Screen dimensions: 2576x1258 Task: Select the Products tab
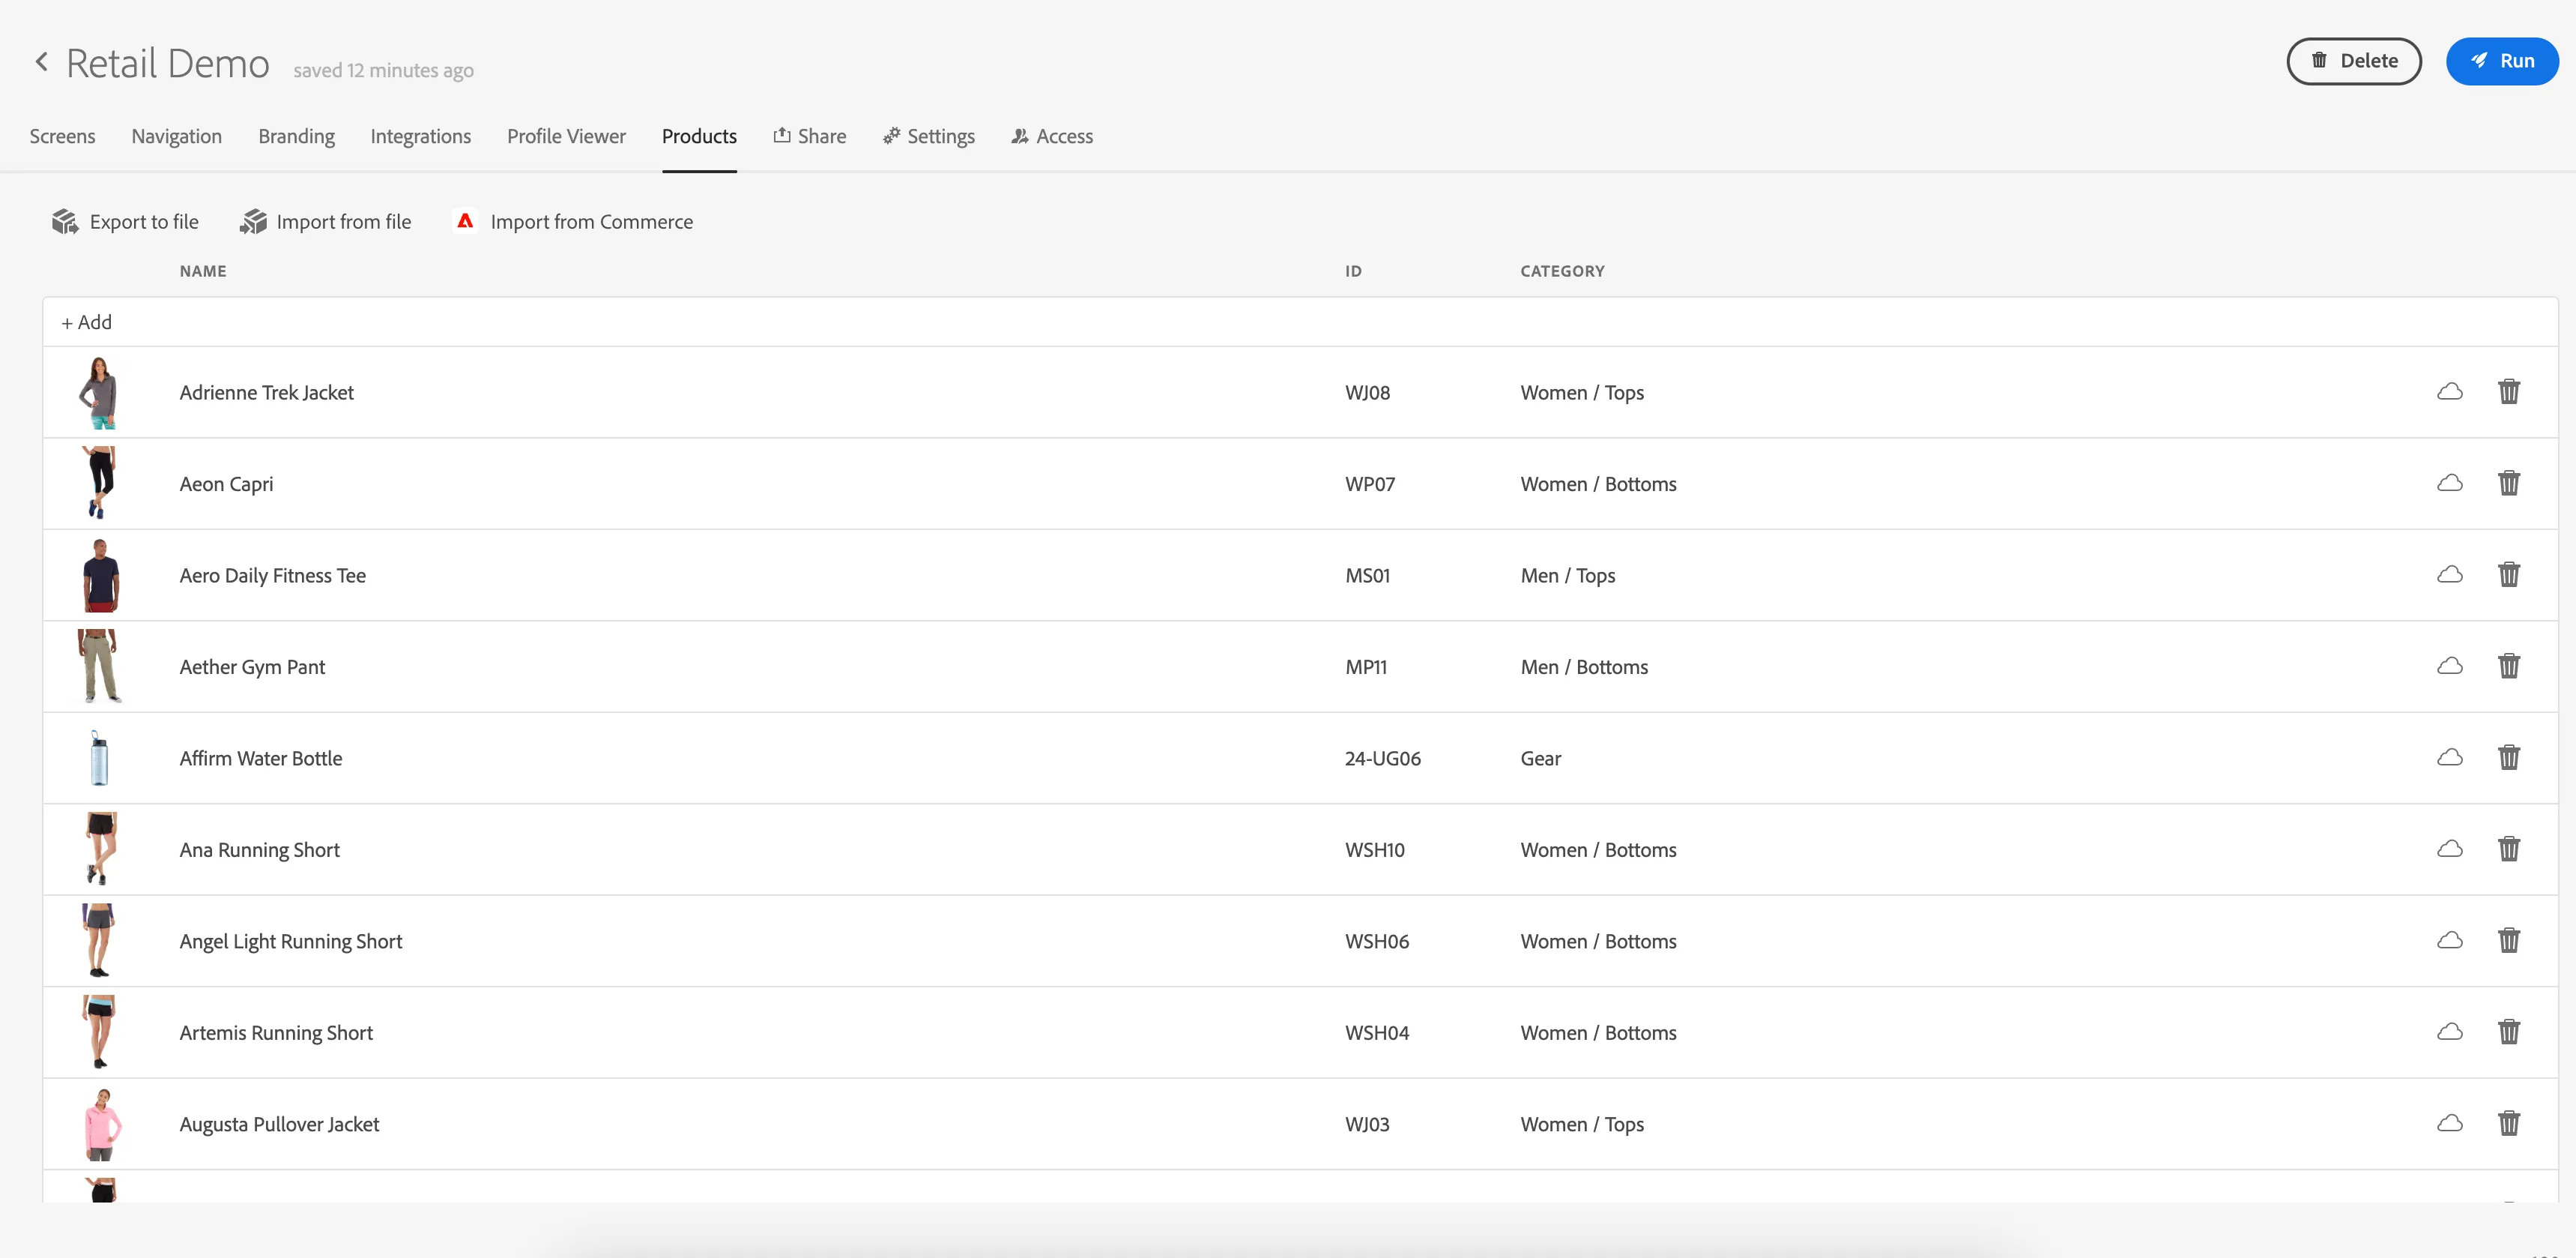coord(699,136)
